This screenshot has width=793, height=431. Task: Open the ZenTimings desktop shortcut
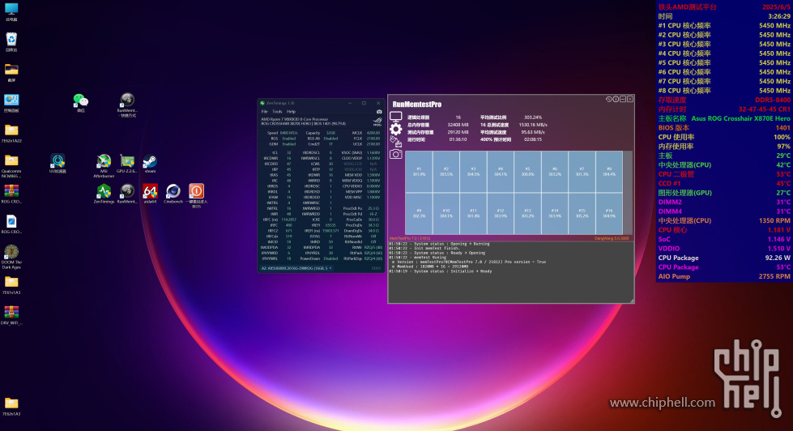point(104,192)
